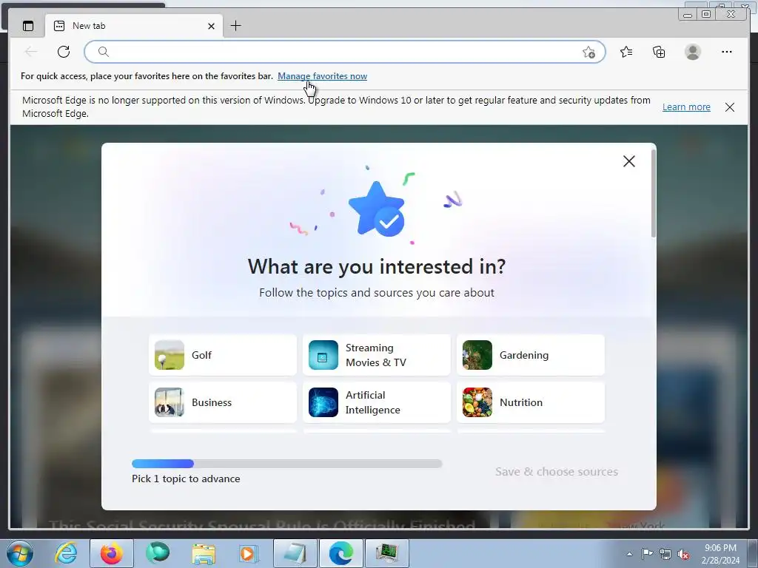
Task: Launch Internet Explorer from taskbar
Action: point(66,553)
